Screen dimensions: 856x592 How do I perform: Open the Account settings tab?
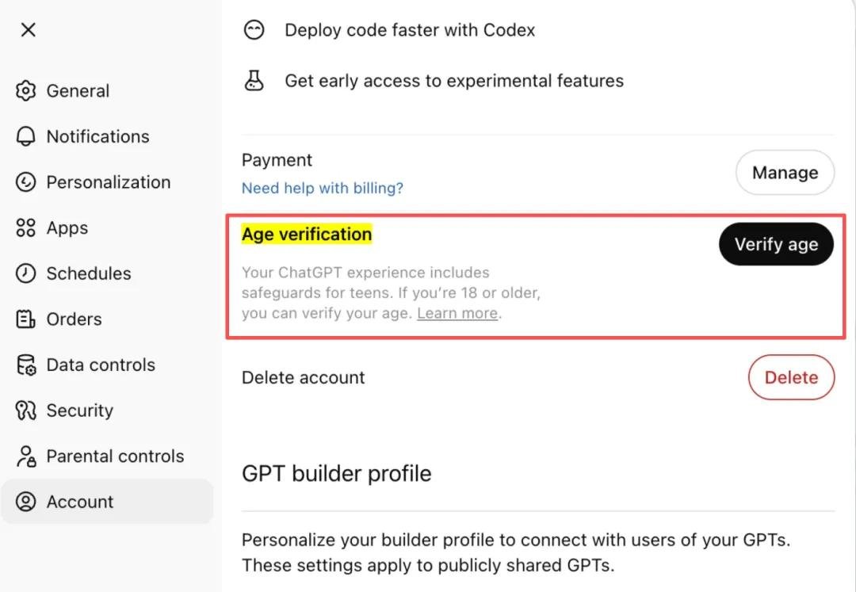click(x=79, y=502)
